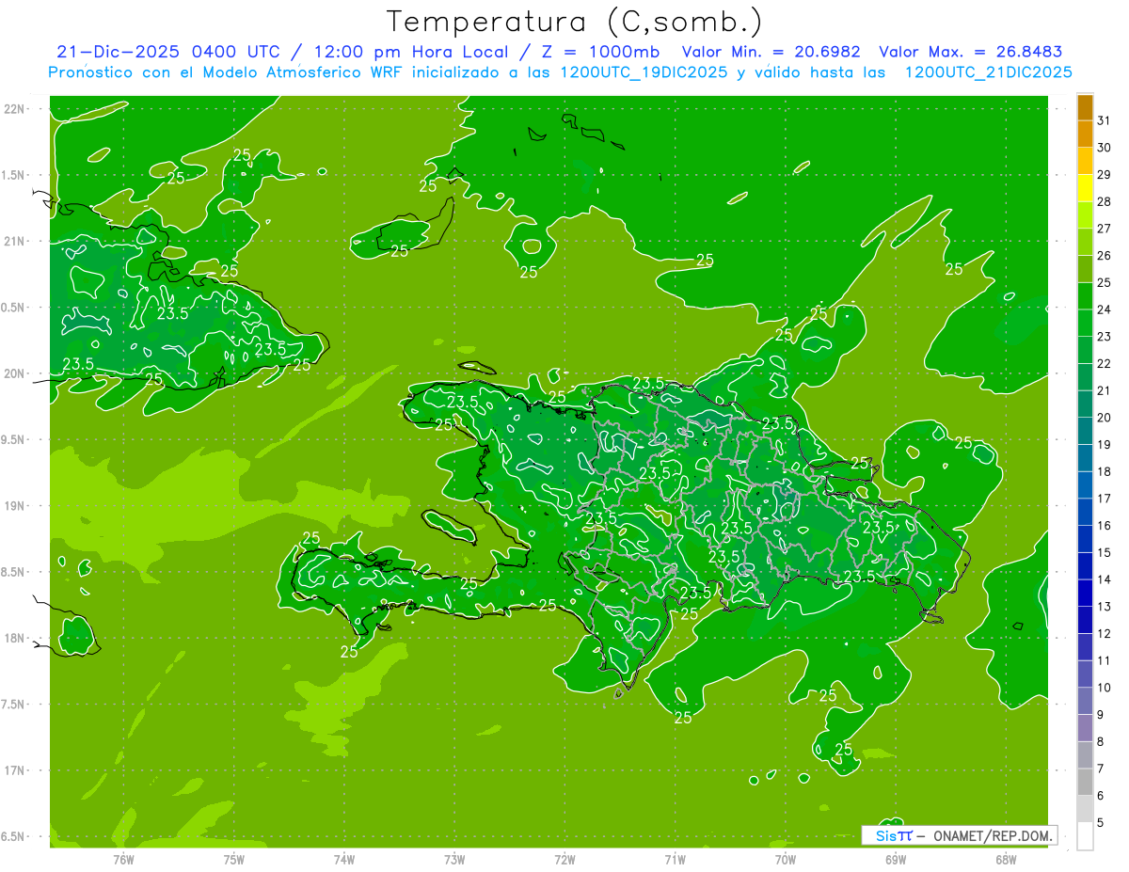
Task: Click the 76W longitude axis label
Action: click(123, 860)
